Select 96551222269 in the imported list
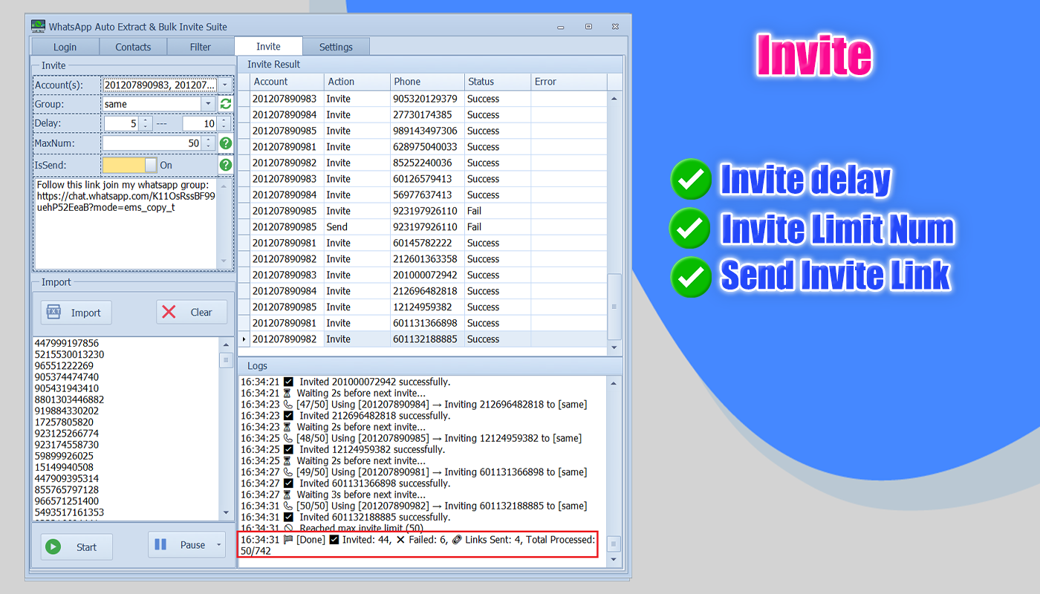 tap(64, 366)
